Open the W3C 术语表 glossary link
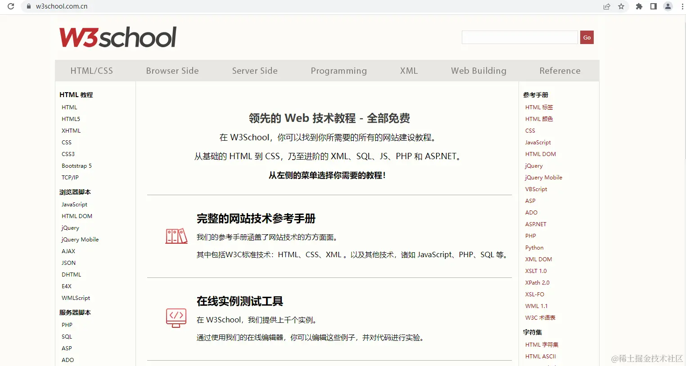Screen dimensions: 686x366 click(x=540, y=318)
